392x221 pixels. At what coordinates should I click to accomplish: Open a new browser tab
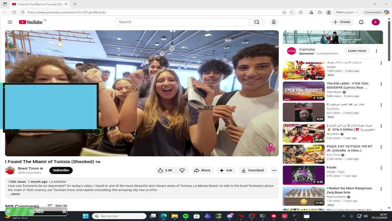[75, 4]
